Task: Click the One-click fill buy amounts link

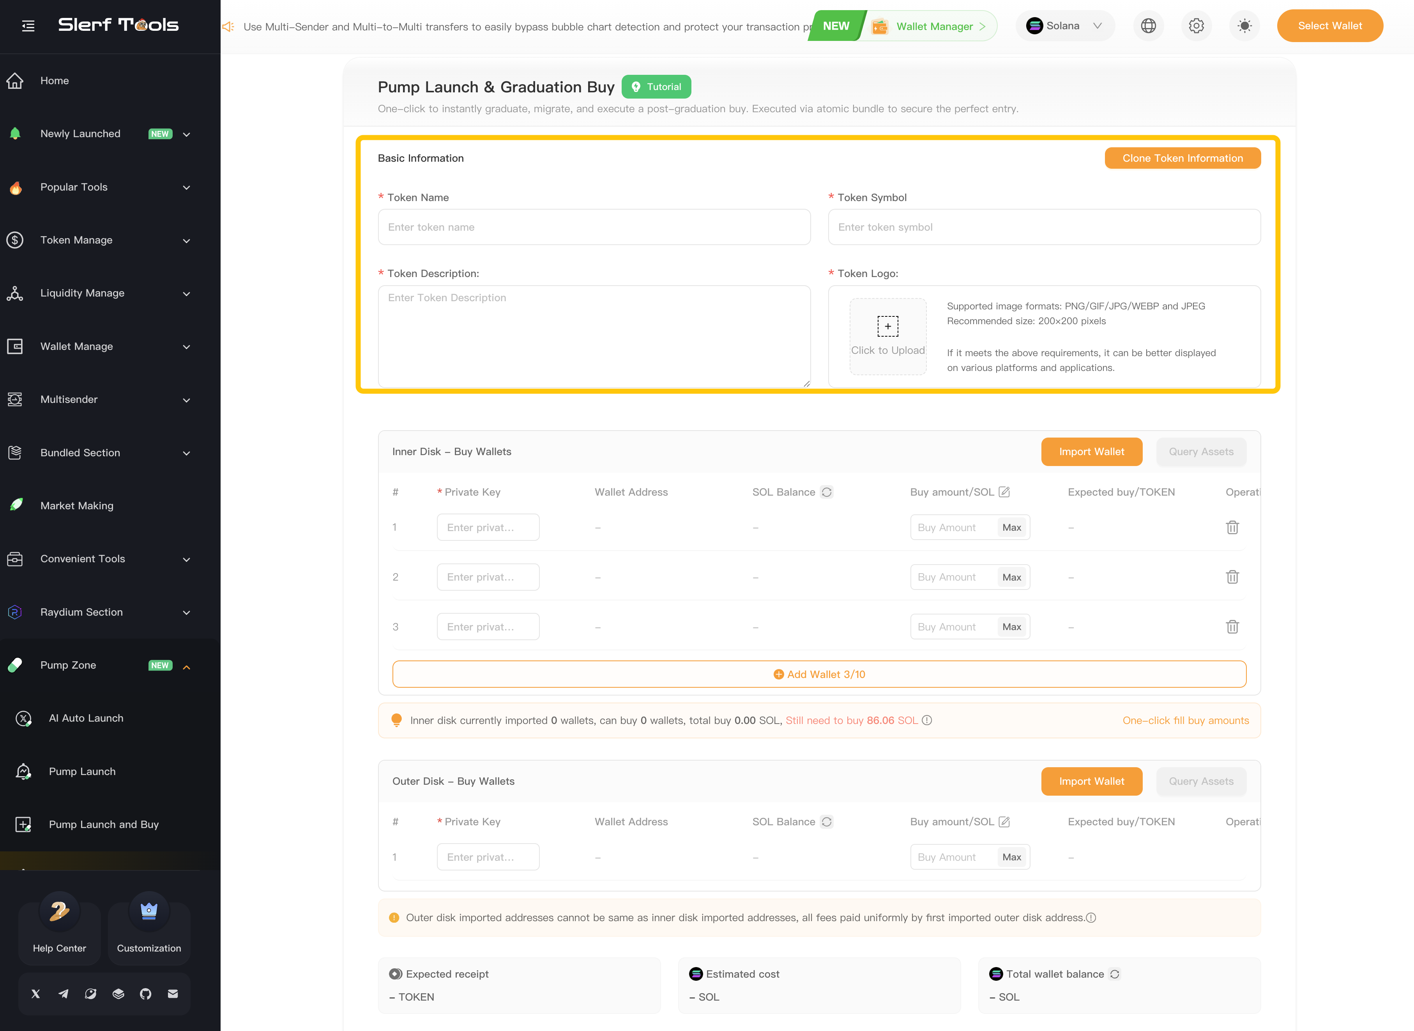Action: [1185, 720]
